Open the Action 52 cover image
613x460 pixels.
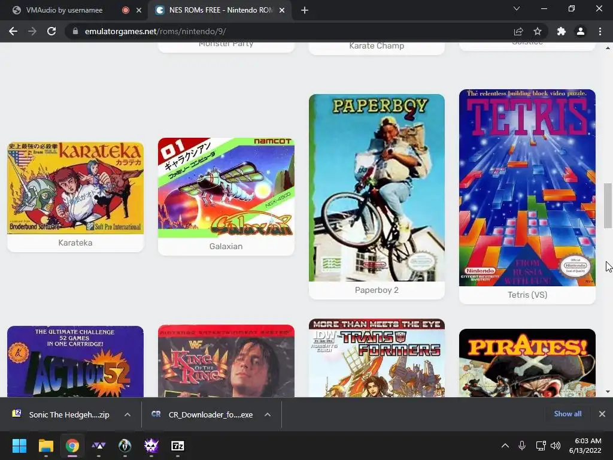pyautogui.click(x=75, y=361)
